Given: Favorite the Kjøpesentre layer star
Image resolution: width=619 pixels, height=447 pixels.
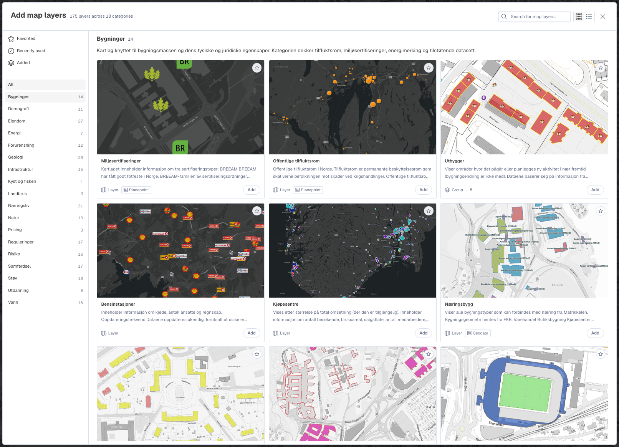Looking at the screenshot, I should pyautogui.click(x=429, y=211).
